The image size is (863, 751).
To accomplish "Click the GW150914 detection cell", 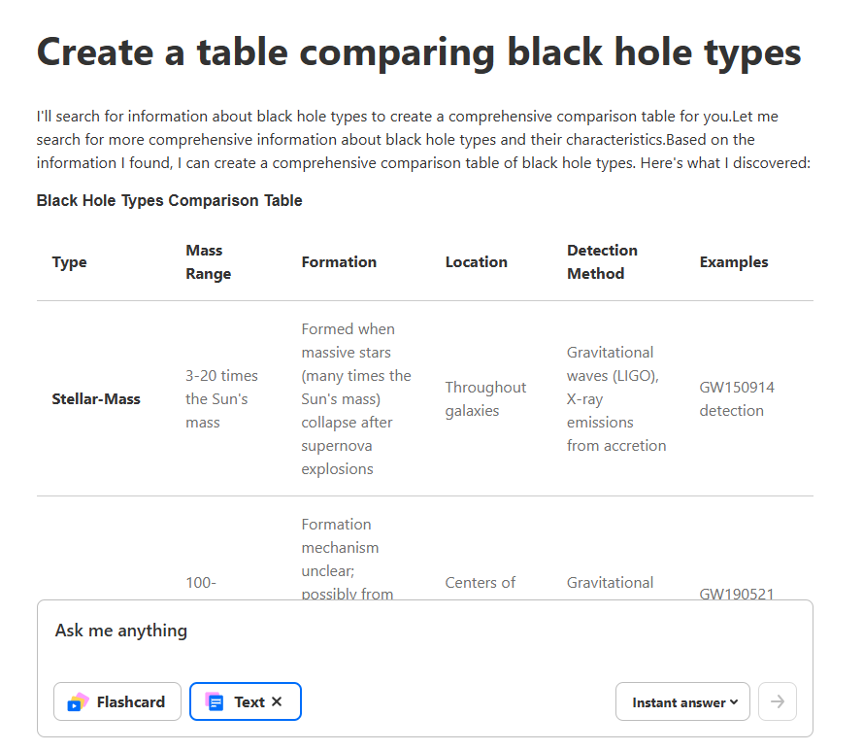I will (737, 399).
